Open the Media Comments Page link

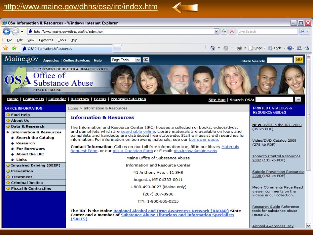[x=272, y=188]
